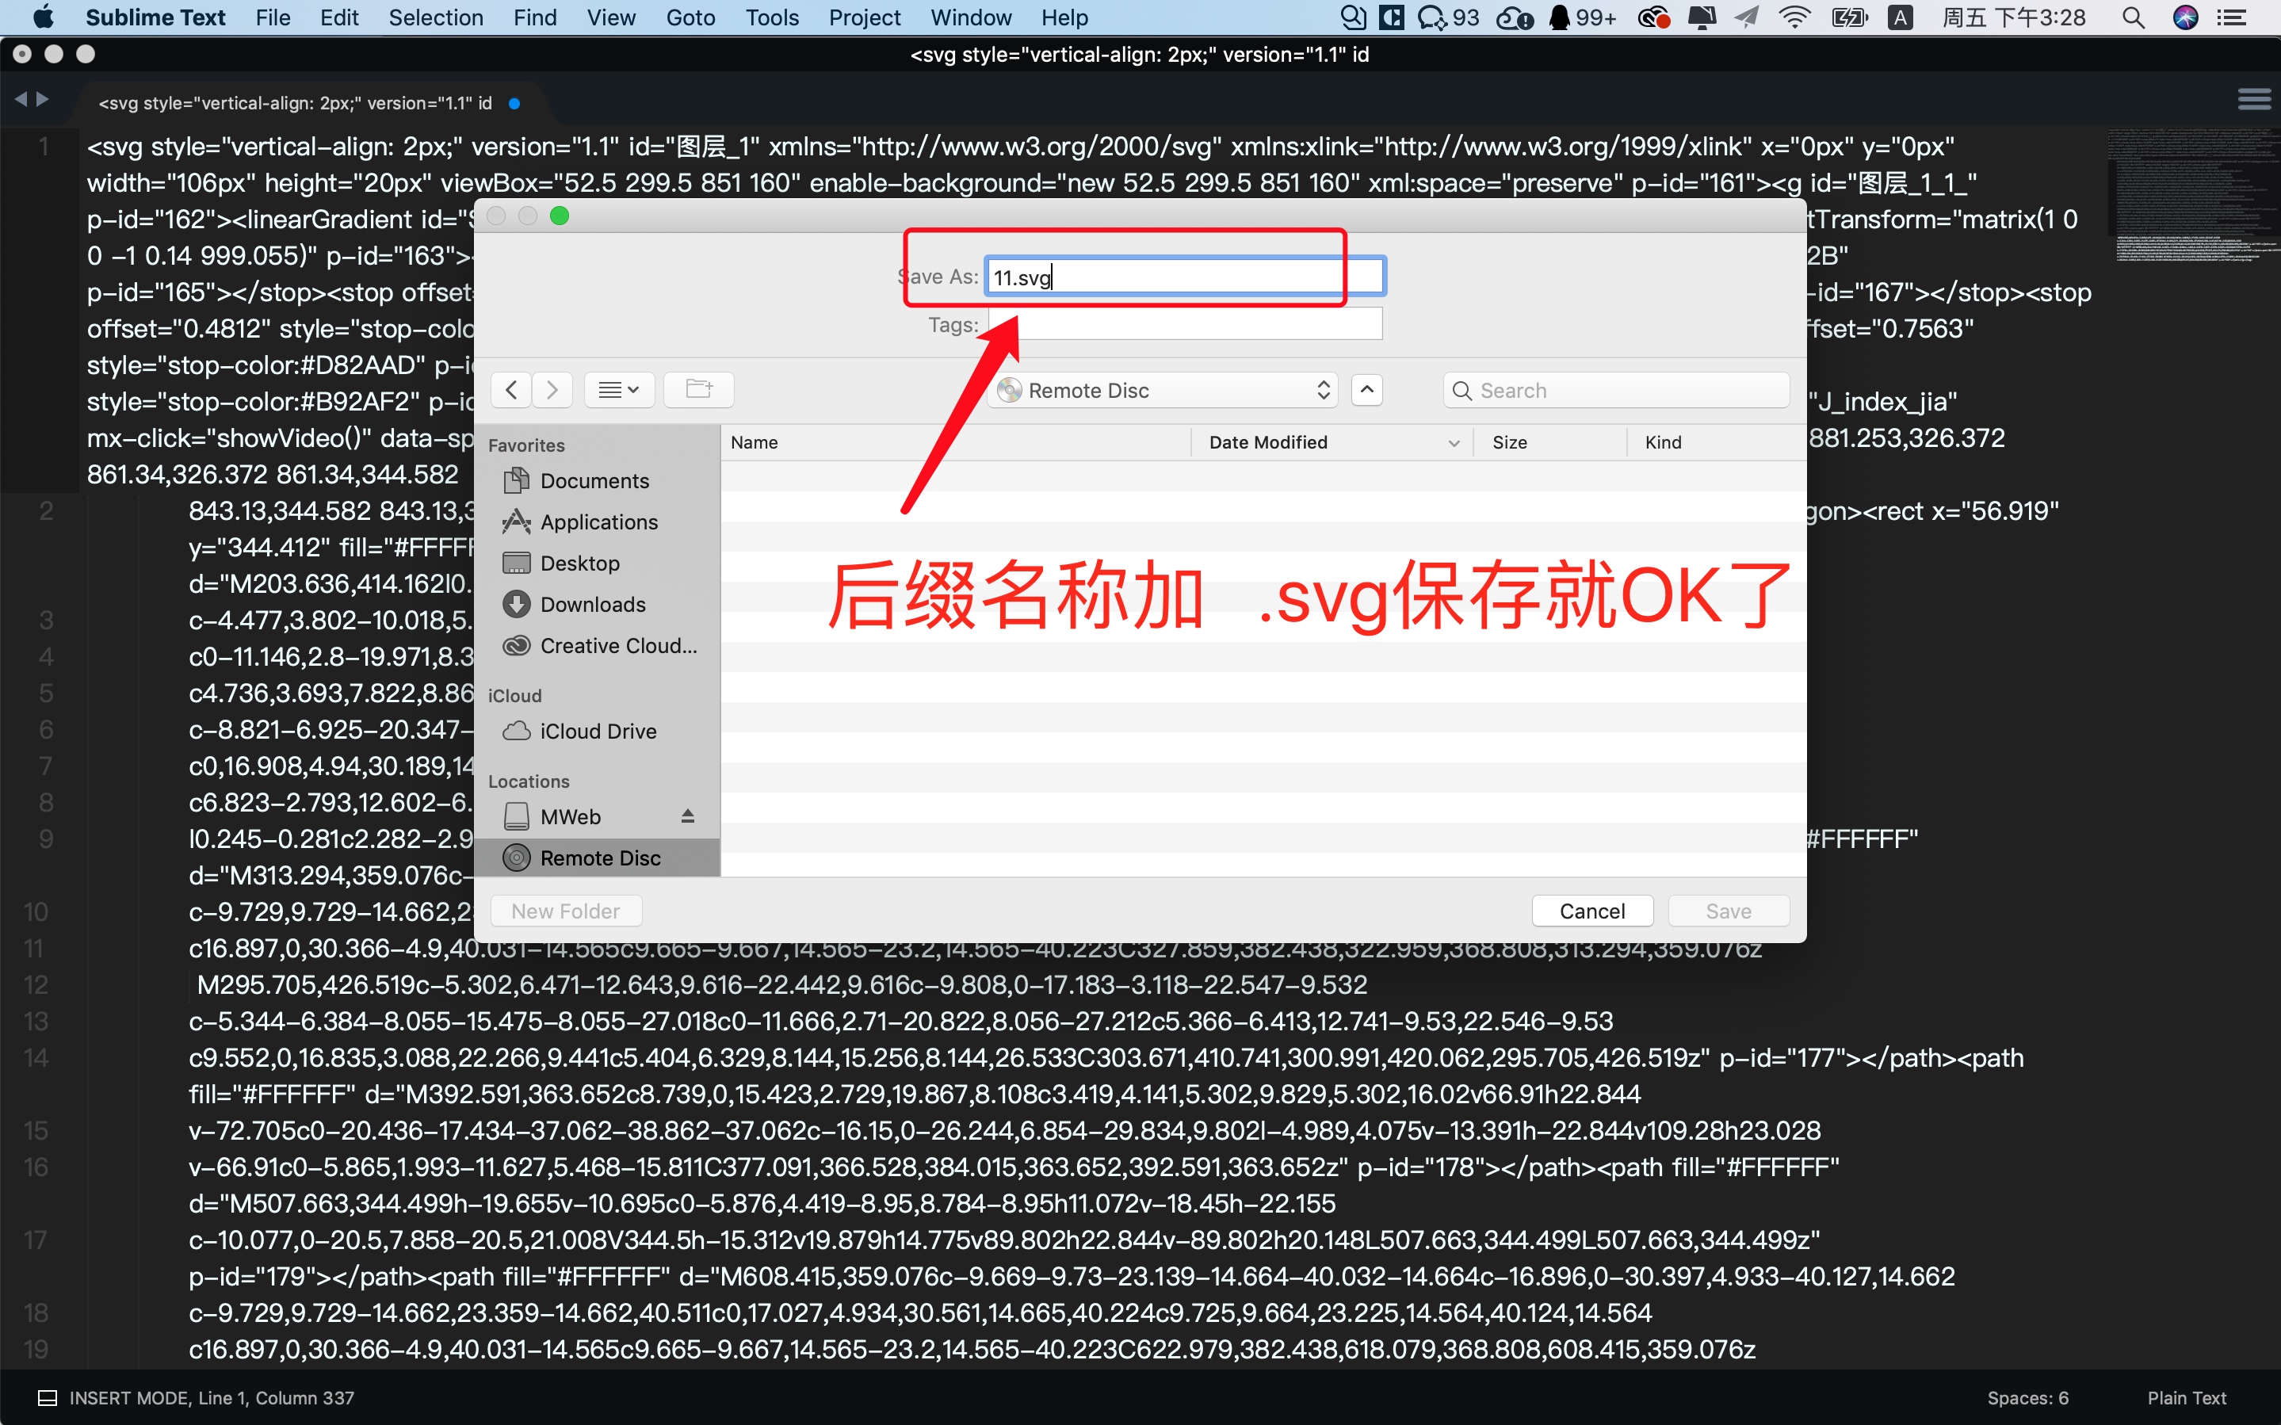2281x1425 pixels.
Task: Open the chat bubble 93 menu icon
Action: pos(1449,18)
